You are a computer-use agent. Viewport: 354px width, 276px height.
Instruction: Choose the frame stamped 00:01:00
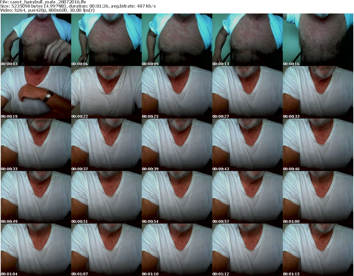(318, 197)
